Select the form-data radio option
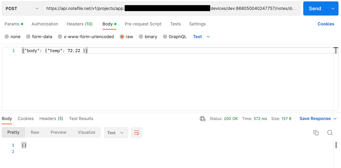Screen dimensions: 341x168 coord(28,37)
